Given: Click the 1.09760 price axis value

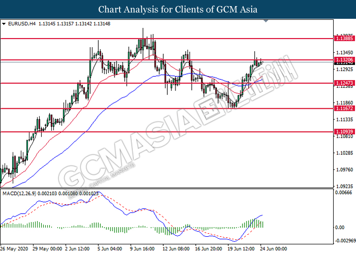Looking at the screenshot, I should coord(344,170).
